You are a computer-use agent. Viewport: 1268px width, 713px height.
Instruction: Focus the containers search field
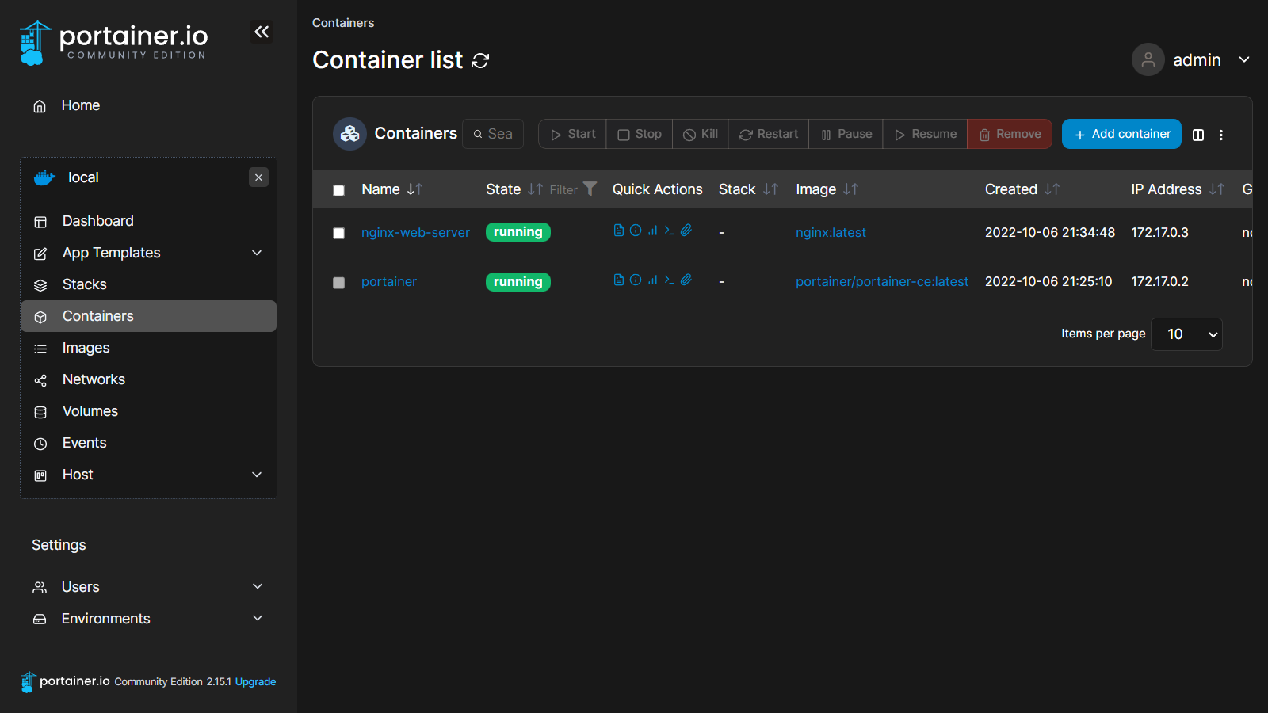(x=499, y=134)
